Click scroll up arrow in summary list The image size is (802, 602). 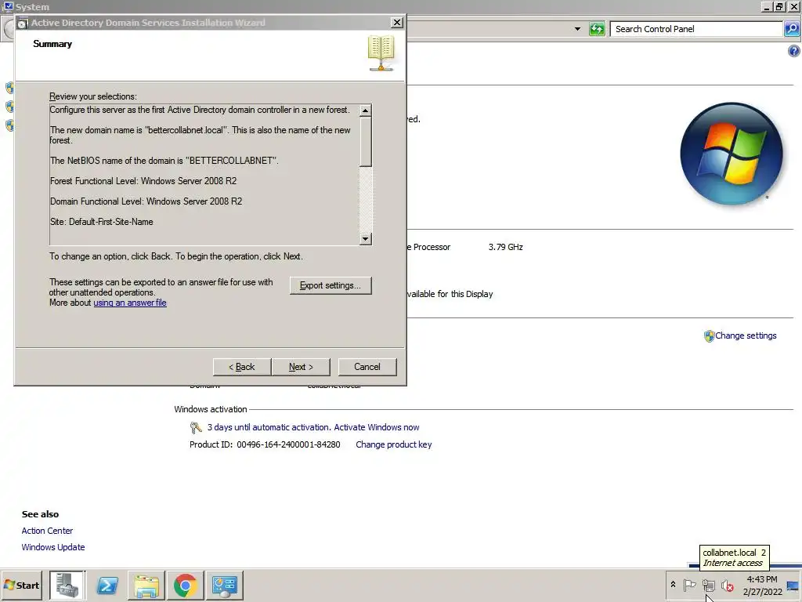365,111
